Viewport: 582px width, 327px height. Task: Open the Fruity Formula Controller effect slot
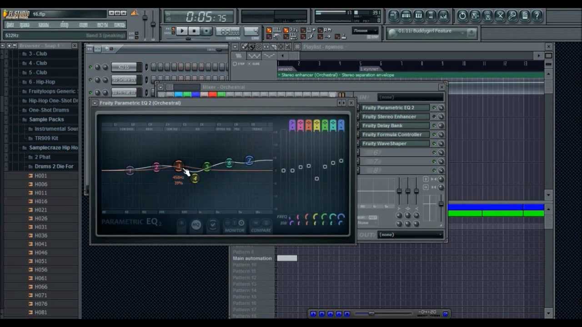pyautogui.click(x=395, y=134)
